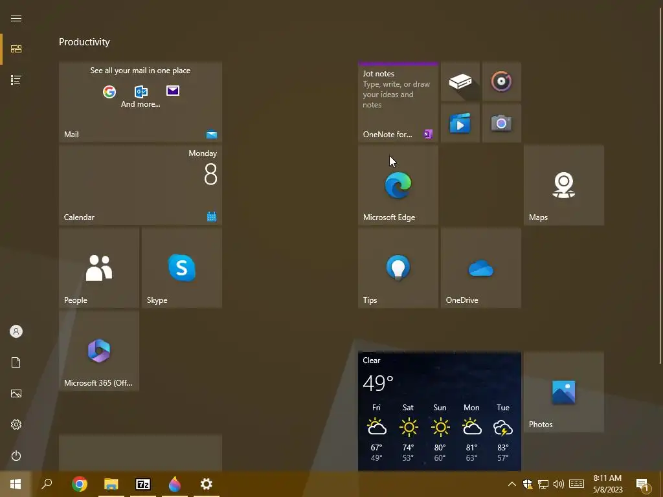Image resolution: width=663 pixels, height=497 pixels.
Task: Click the Outlook icon in Mail tile
Action: pyautogui.click(x=140, y=91)
